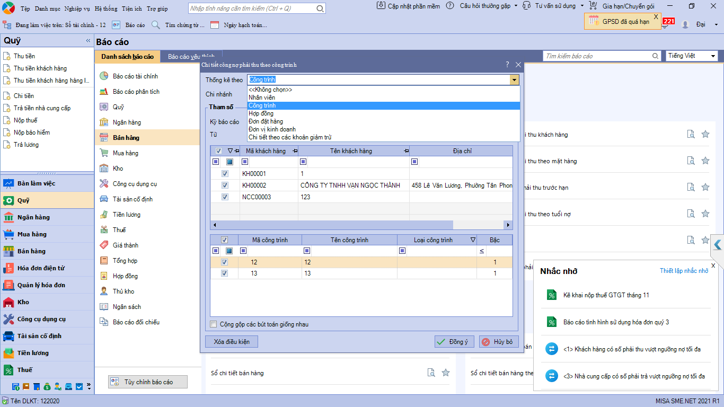The width and height of the screenshot is (724, 407).
Task: Uncheck customer KH00001 checkbox
Action: coord(225,174)
